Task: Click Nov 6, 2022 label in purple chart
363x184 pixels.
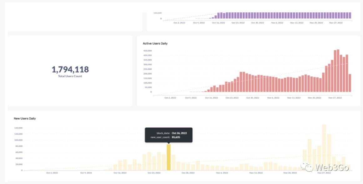Action: [x=277, y=23]
